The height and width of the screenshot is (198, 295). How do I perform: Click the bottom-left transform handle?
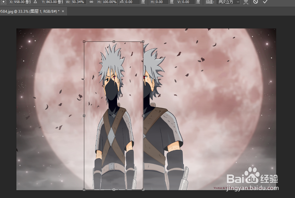pyautogui.click(x=84, y=190)
